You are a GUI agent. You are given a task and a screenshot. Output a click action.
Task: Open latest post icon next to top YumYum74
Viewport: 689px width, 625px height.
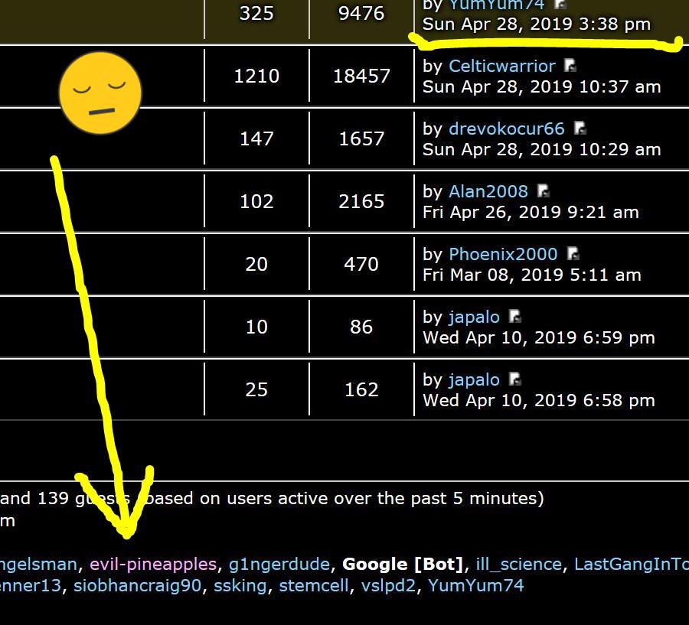point(560,5)
